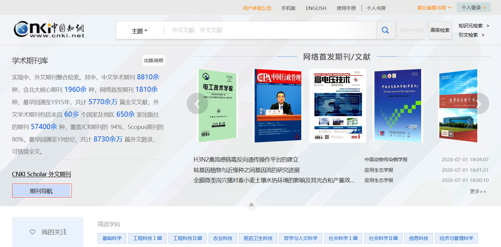Open 高级检索 advanced search
Viewport: 501px width, 247px height.
[440, 30]
